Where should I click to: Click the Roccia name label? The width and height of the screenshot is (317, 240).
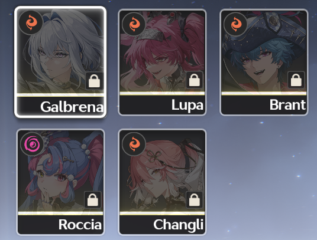[x=80, y=225]
